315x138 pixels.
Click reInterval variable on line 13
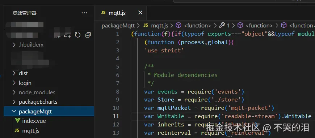(x=174, y=133)
